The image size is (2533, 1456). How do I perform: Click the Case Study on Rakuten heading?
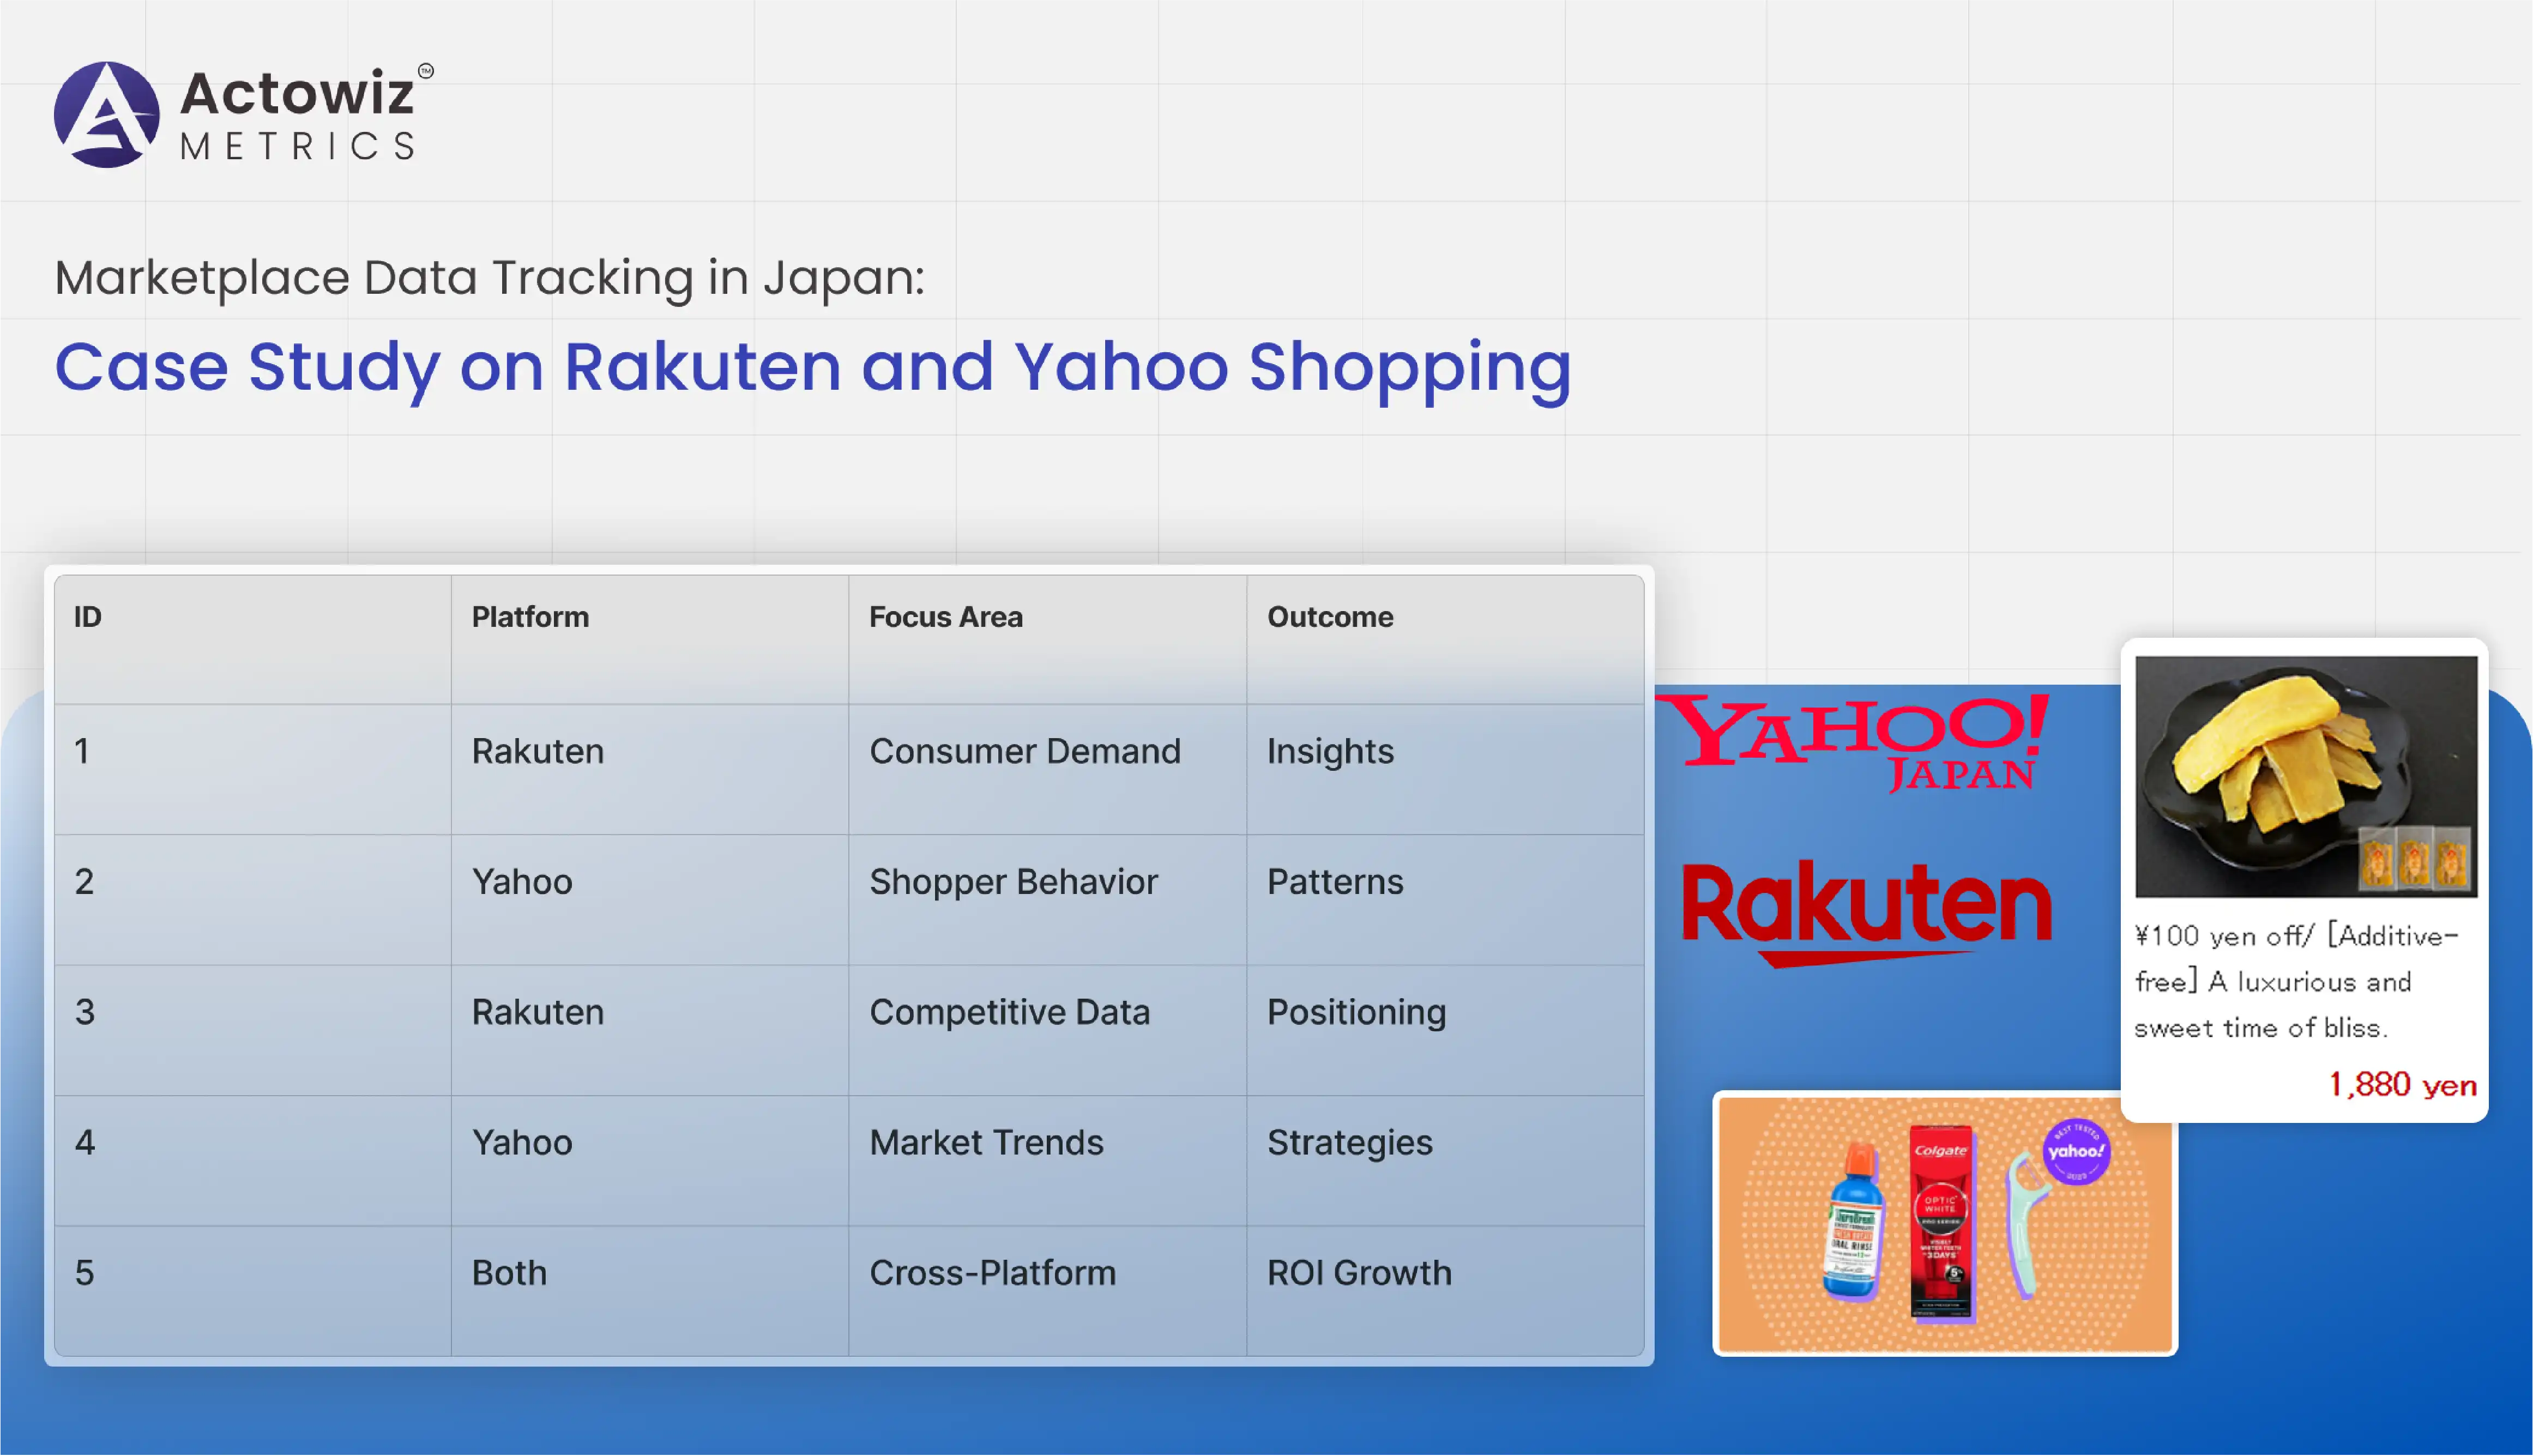pyautogui.click(x=812, y=367)
